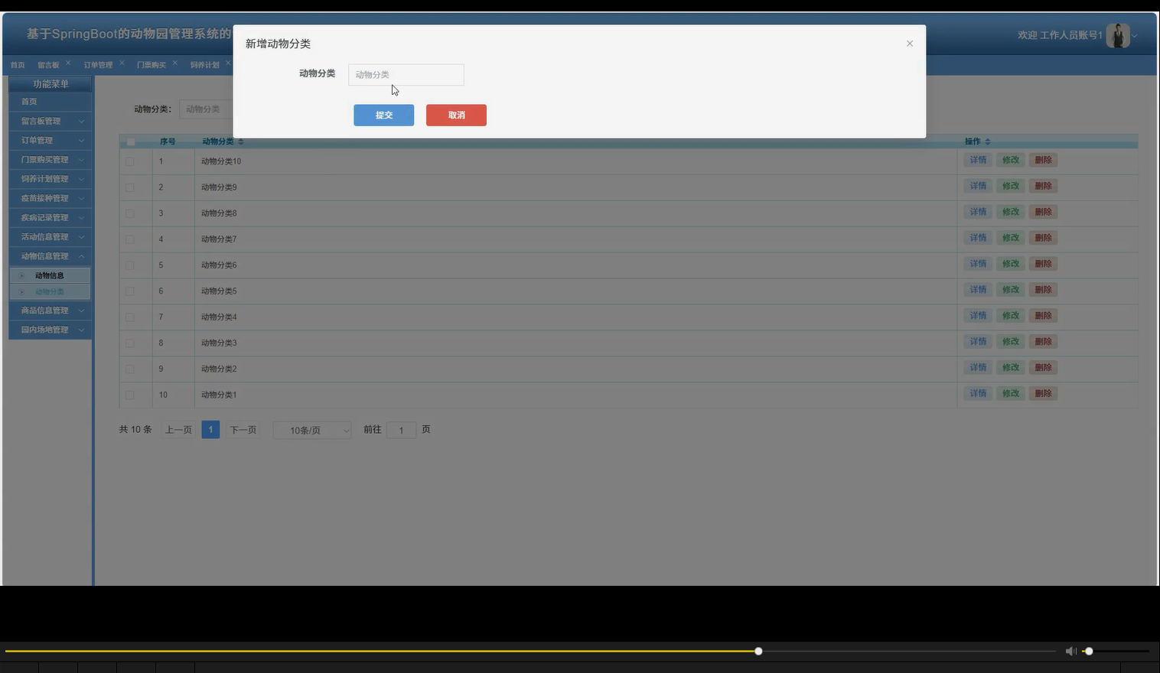Switch to the 订单管理 tab
This screenshot has height=673, width=1160.
pyautogui.click(x=98, y=65)
